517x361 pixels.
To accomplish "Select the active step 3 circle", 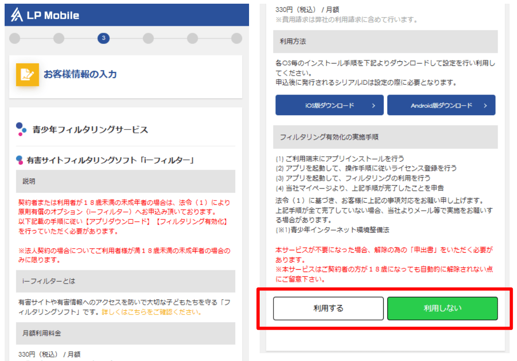I will 103,38.
